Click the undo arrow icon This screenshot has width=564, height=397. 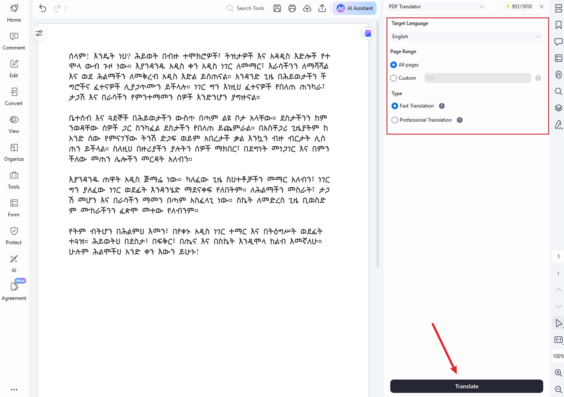point(42,8)
